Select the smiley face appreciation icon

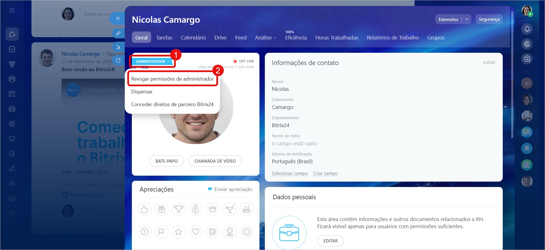(x=246, y=232)
